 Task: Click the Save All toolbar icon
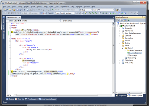pos(20,10)
